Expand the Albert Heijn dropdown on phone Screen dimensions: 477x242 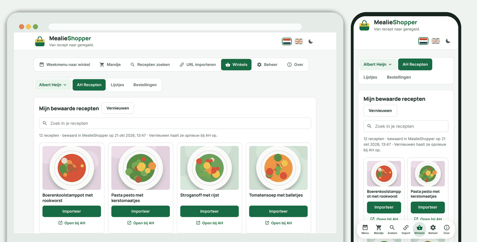point(378,64)
